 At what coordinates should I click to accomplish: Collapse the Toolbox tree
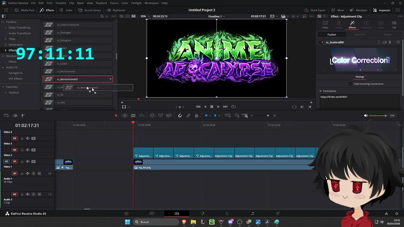(3, 22)
